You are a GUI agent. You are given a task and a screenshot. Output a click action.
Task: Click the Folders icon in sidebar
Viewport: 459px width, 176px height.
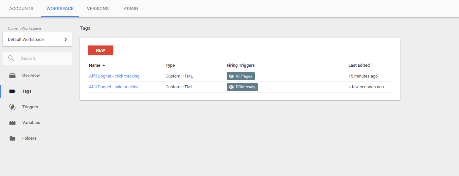[12, 138]
